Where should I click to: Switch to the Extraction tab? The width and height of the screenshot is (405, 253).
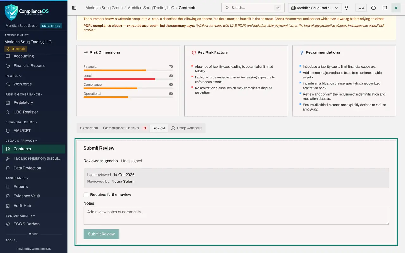tap(89, 128)
